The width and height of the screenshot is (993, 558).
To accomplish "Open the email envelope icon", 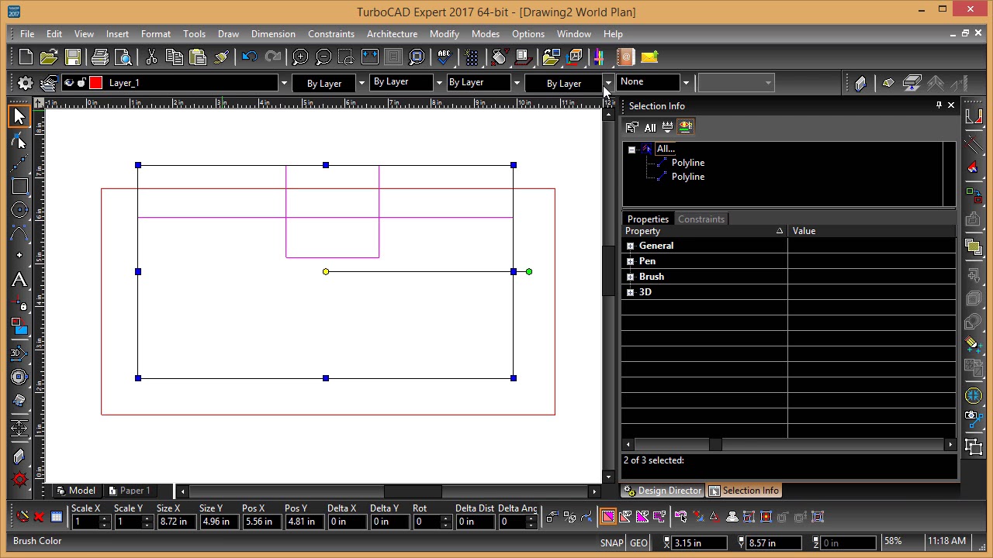I will click(649, 57).
